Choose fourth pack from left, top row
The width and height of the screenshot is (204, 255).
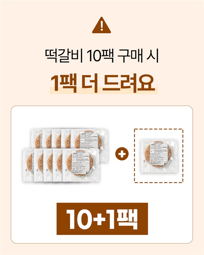pyautogui.click(x=66, y=139)
